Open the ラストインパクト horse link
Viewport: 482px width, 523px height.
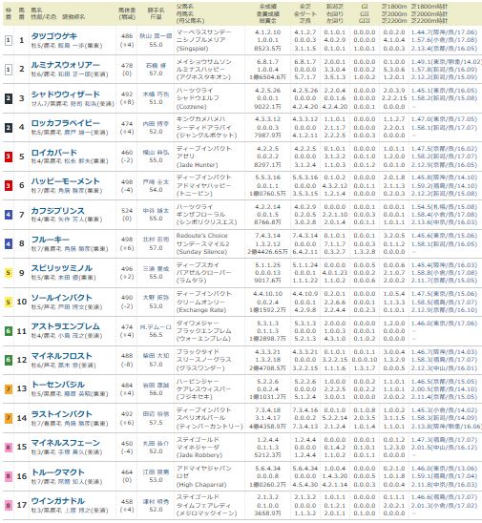click(61, 413)
